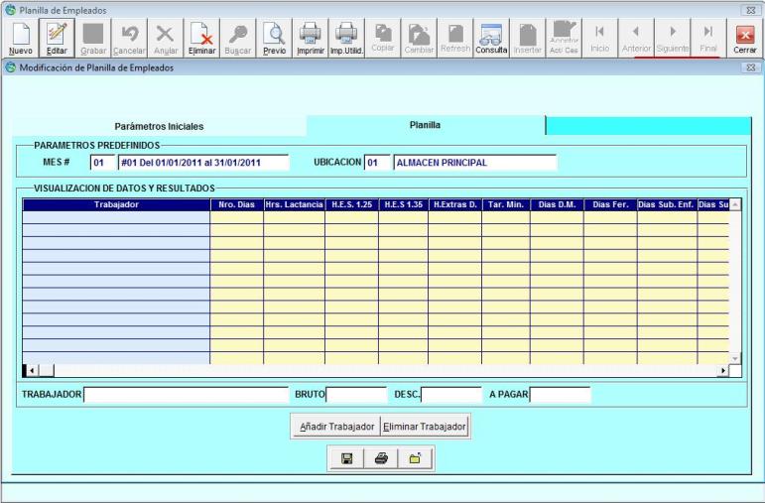Viewport: 765px width, 503px height.
Task: Click the UBICACION code field
Action: [x=377, y=163]
